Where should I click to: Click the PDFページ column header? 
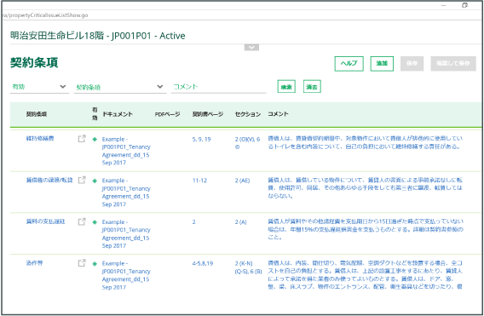coord(167,114)
